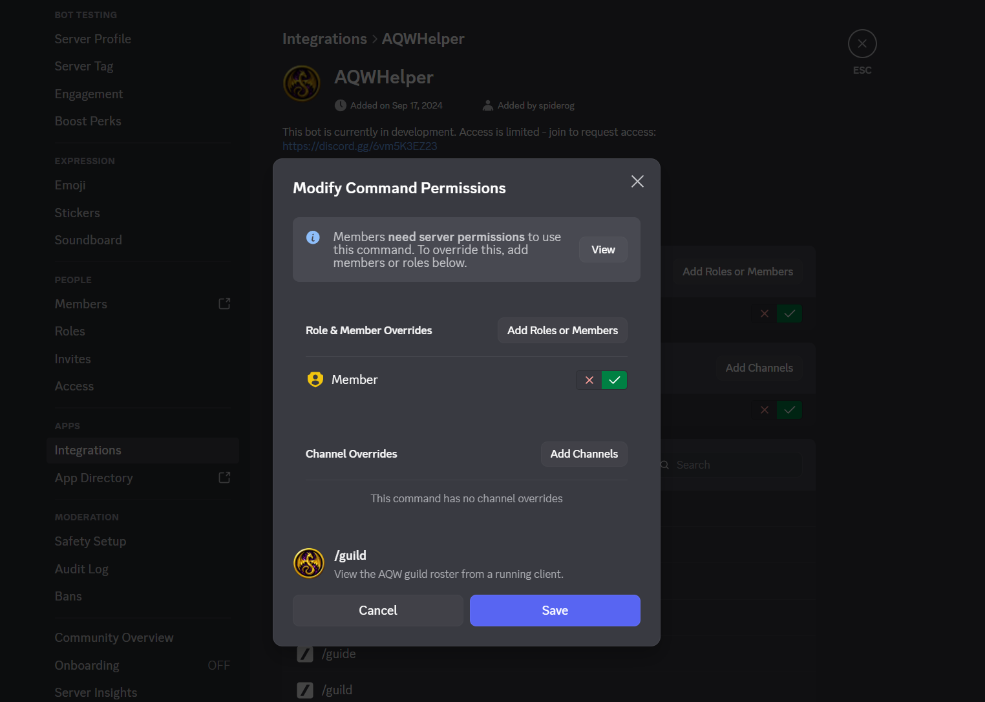Image resolution: width=985 pixels, height=702 pixels.
Task: Click slash icon beside /guide
Action: pos(305,654)
